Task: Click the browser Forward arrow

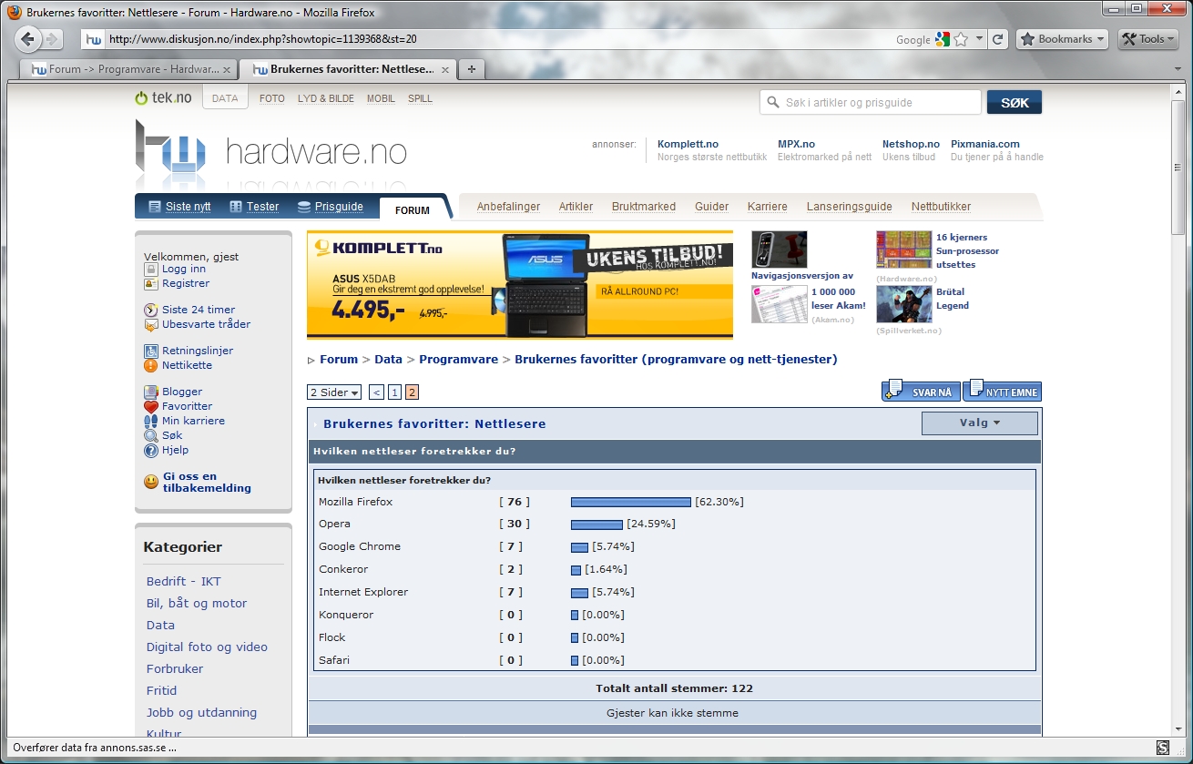Action: [52, 39]
